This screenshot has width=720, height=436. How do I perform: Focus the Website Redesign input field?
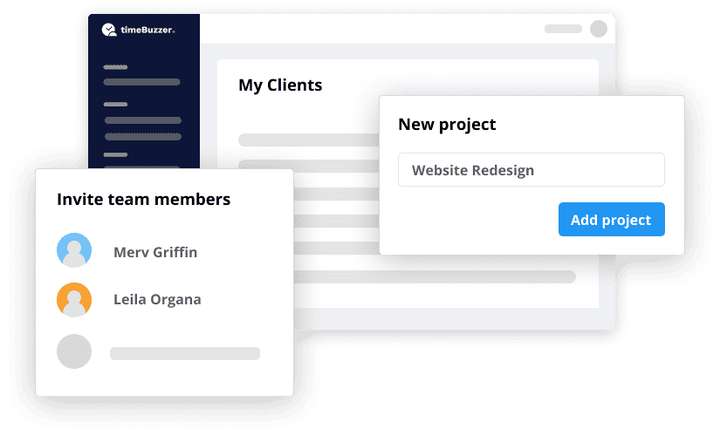coord(531,170)
